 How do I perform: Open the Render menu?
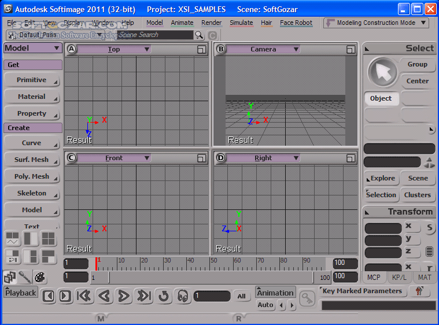(211, 23)
